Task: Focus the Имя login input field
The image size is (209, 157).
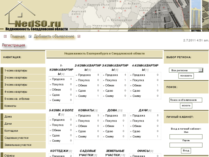Action: point(186,137)
